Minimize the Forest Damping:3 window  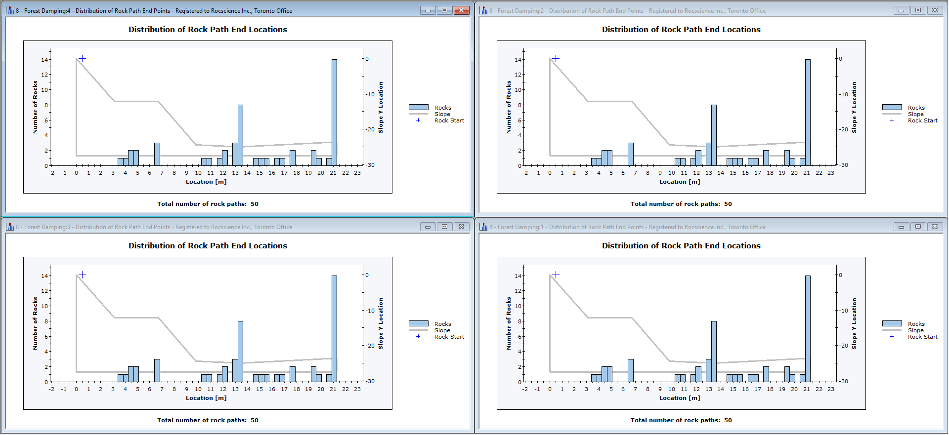(x=428, y=227)
